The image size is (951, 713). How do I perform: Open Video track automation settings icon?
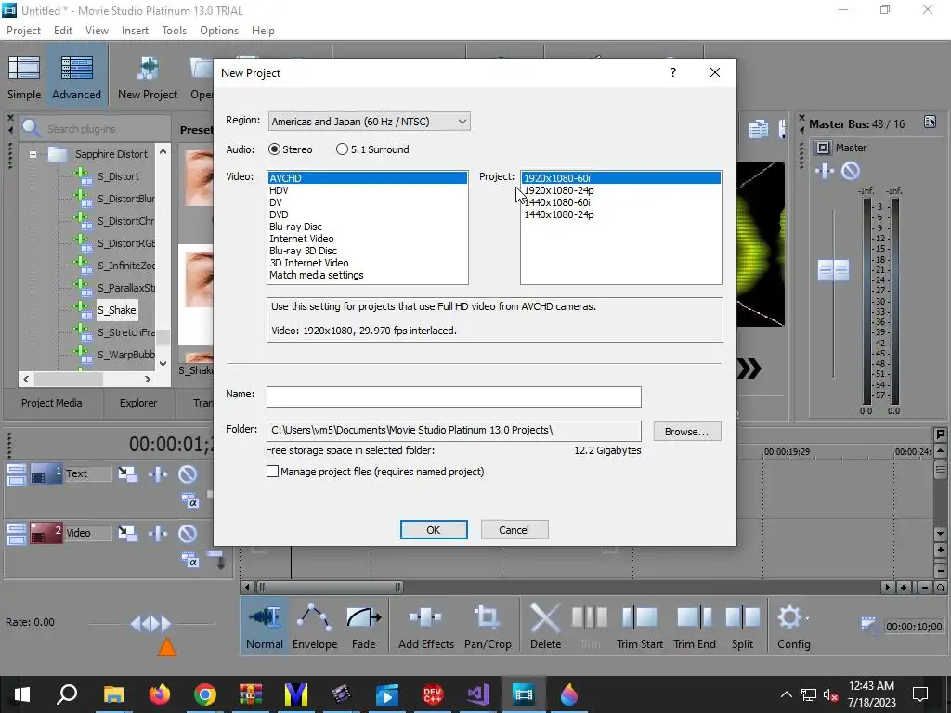pyautogui.click(x=158, y=533)
